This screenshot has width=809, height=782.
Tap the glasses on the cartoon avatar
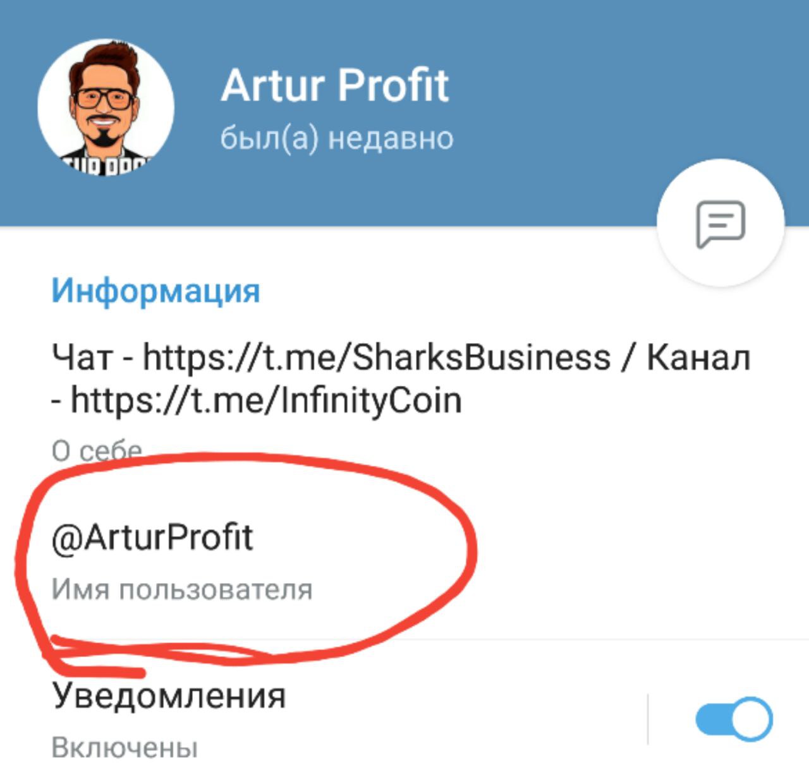point(104,99)
